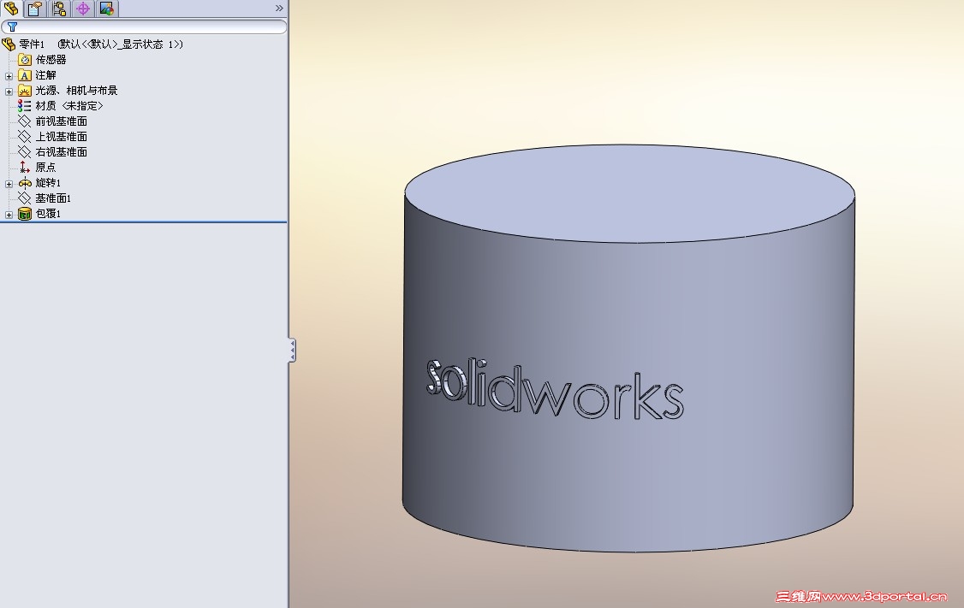
Task: Click the 材质 <未指定> material icon
Action: coord(24,106)
